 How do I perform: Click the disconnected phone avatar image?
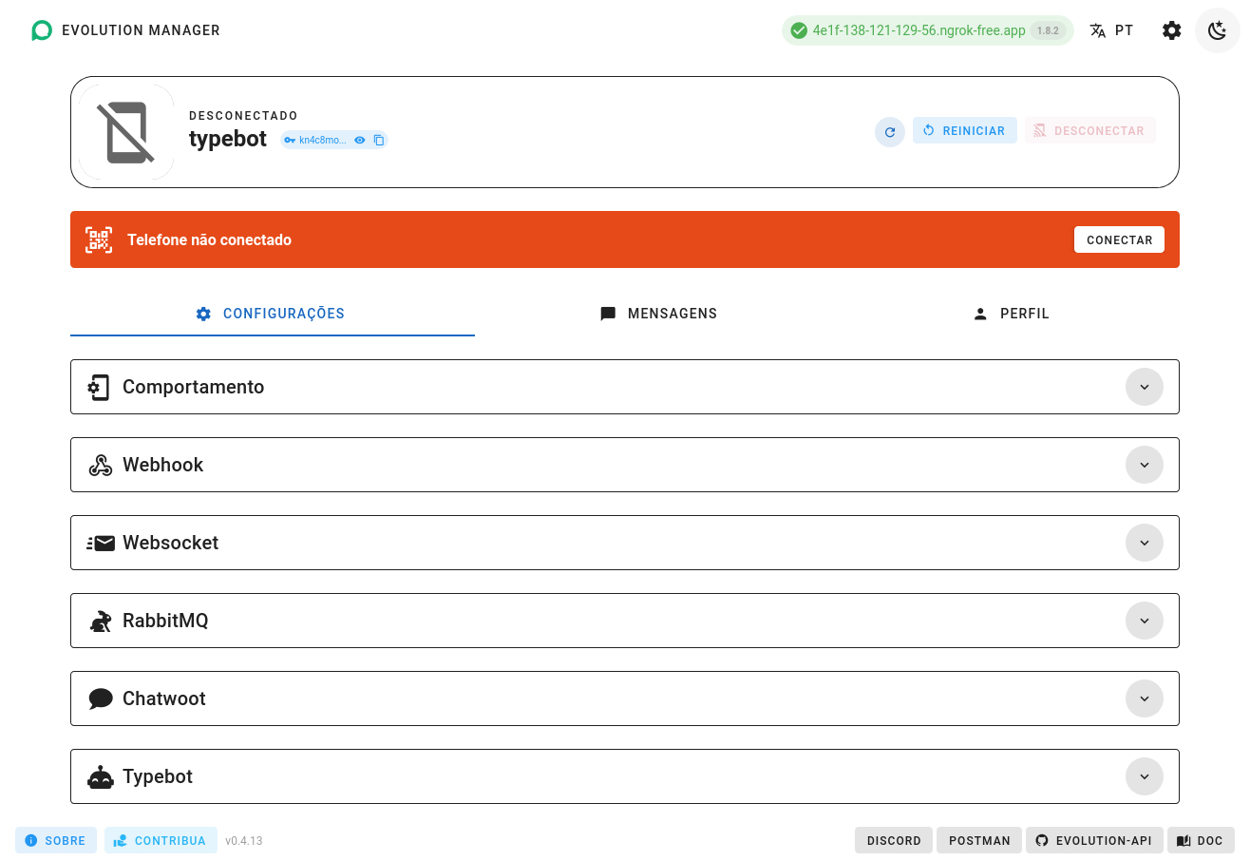click(126, 132)
